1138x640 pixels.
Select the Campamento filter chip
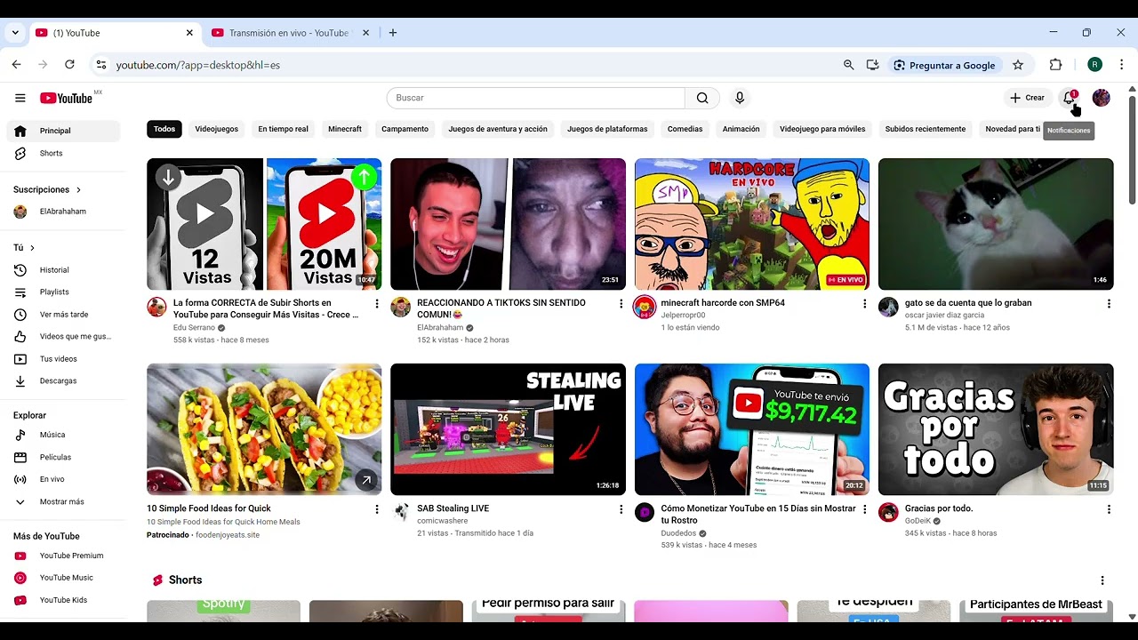(x=405, y=129)
